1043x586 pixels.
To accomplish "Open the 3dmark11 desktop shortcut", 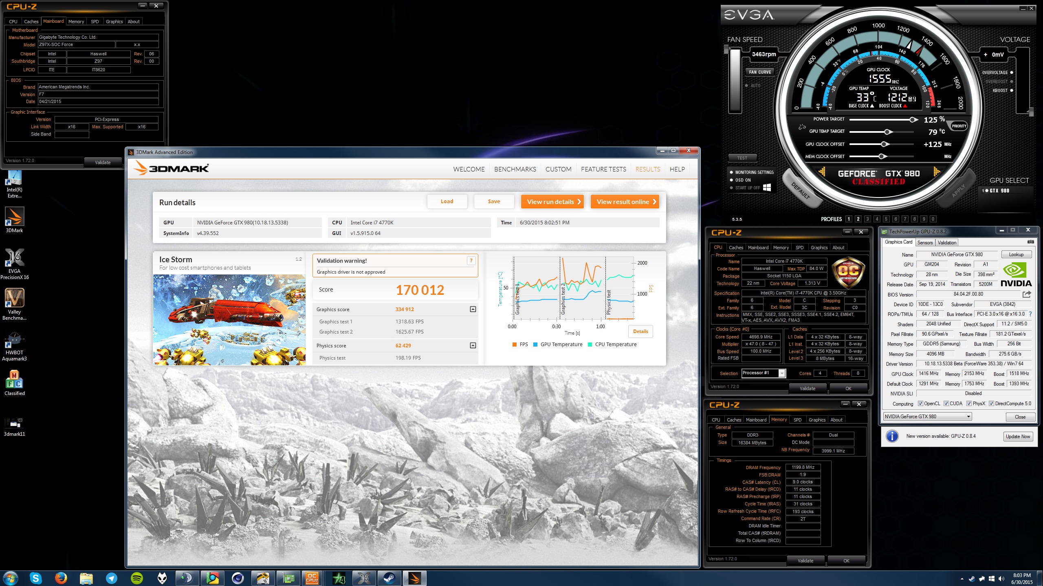I will (15, 427).
